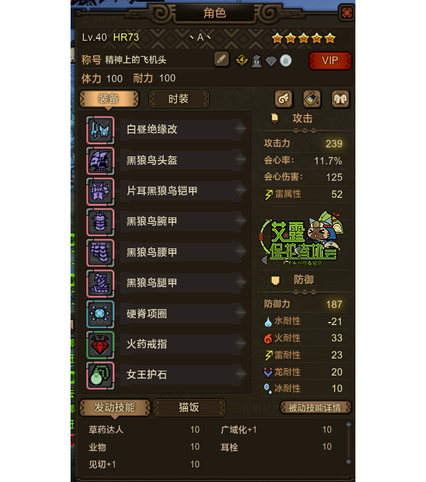Image resolution: width=426 pixels, height=482 pixels.
Task: Click the skill list scrollbar down arrow
Action: click(348, 461)
